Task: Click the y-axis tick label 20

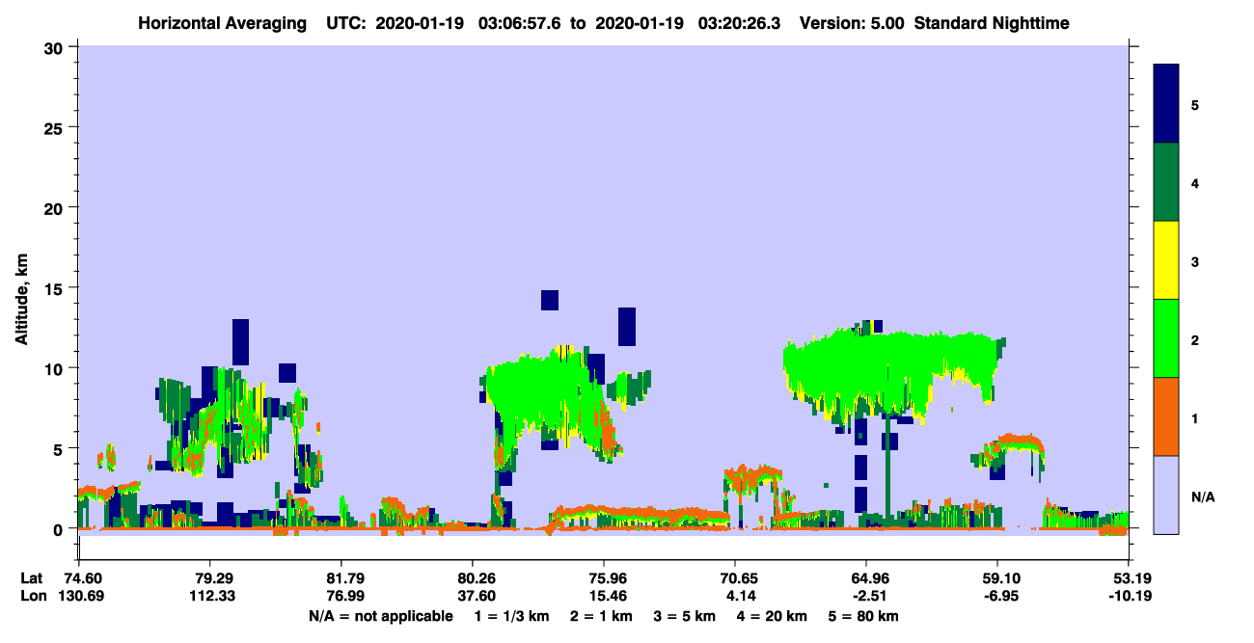Action: (56, 207)
